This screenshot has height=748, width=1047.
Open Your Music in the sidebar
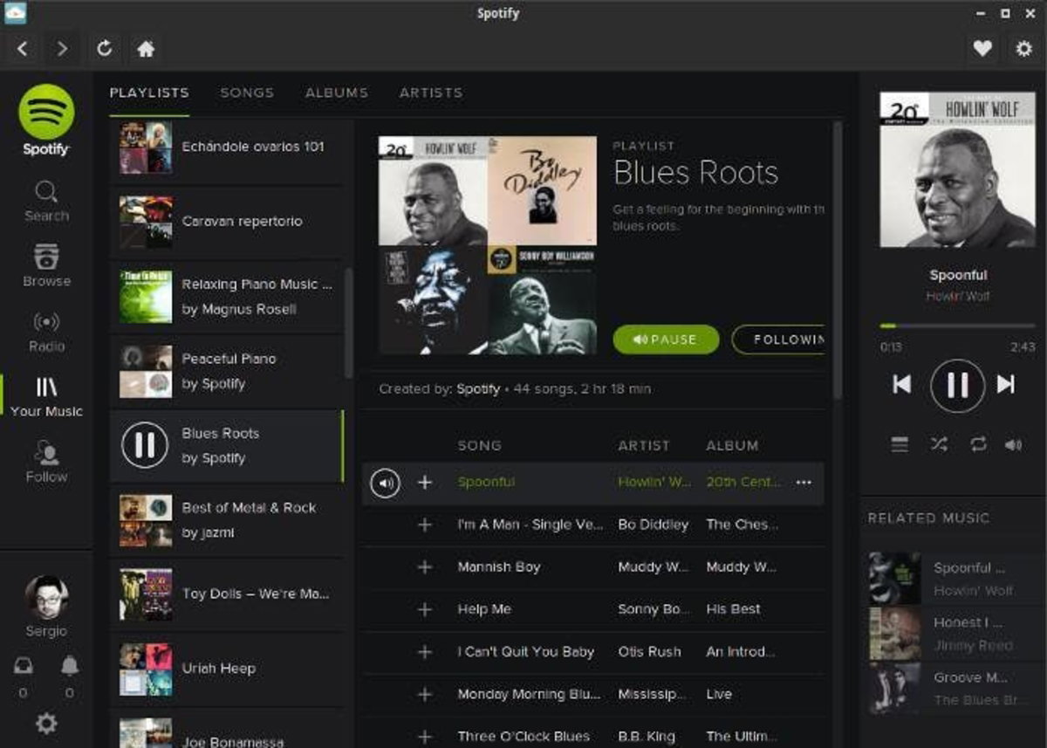pyautogui.click(x=46, y=397)
